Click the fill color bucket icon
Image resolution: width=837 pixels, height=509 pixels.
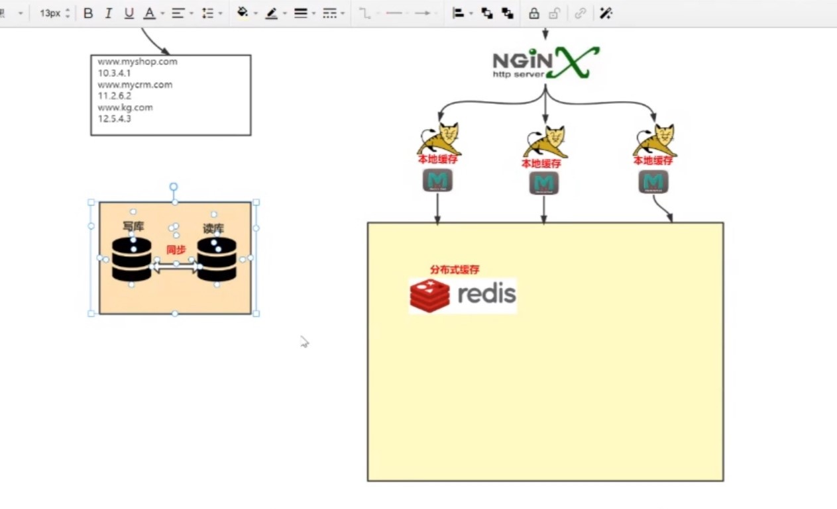(x=243, y=13)
